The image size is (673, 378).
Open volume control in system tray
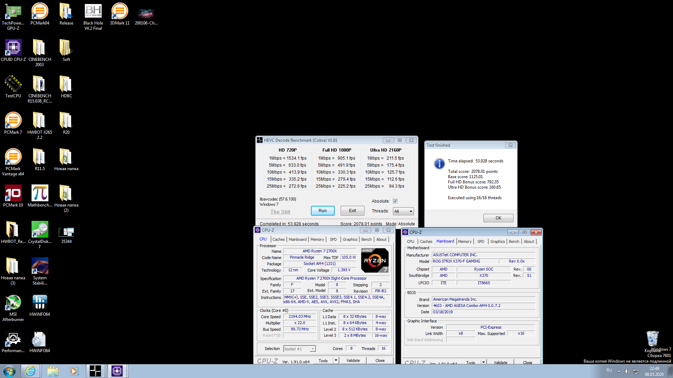627,371
